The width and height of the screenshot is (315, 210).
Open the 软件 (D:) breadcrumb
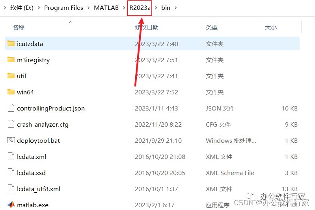click(x=22, y=7)
